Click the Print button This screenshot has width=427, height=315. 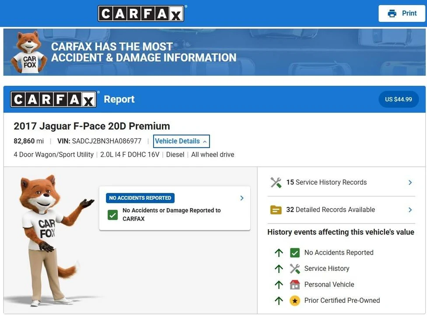tap(402, 13)
